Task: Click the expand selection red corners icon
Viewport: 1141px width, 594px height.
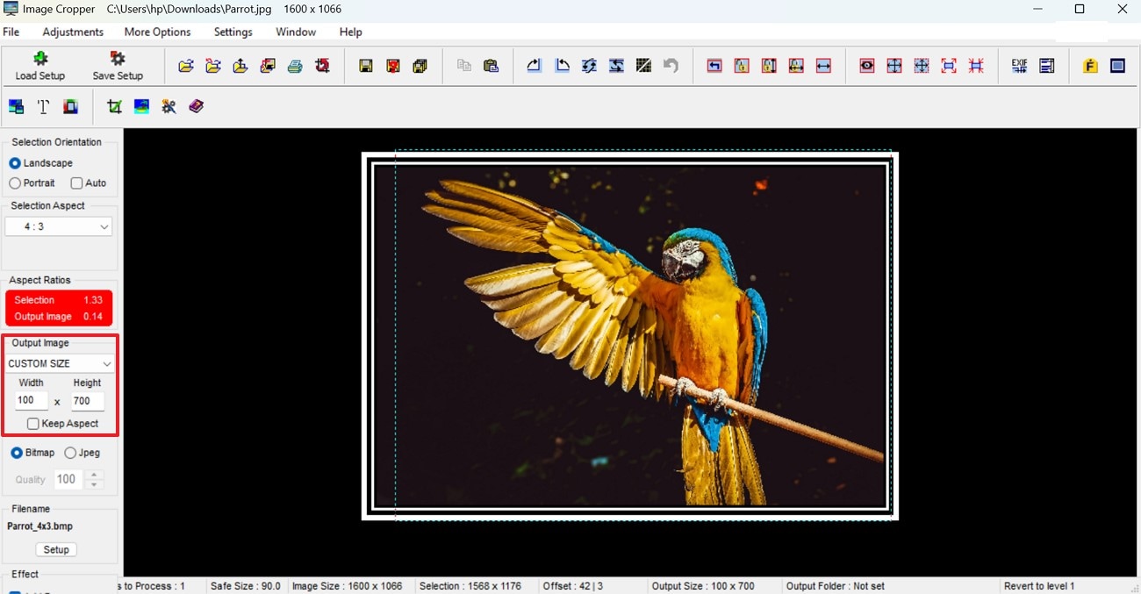Action: point(949,66)
